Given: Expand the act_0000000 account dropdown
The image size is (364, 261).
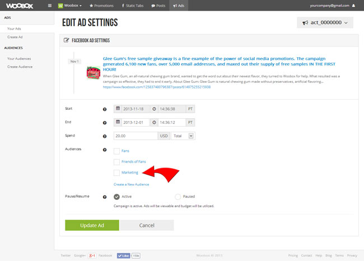Looking at the screenshot, I should tap(325, 22).
